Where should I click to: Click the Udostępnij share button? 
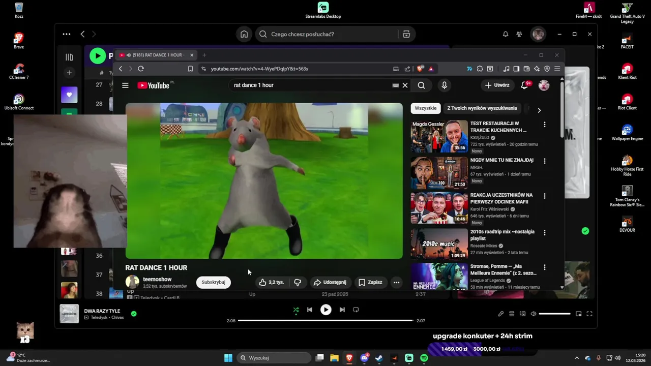330,282
